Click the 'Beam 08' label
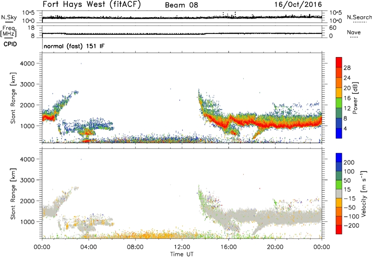Image resolution: width=372 pixels, height=257 pixels. 181,5
